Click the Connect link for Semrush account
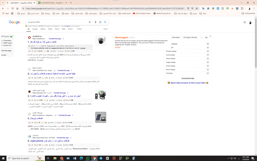 (83, 48)
